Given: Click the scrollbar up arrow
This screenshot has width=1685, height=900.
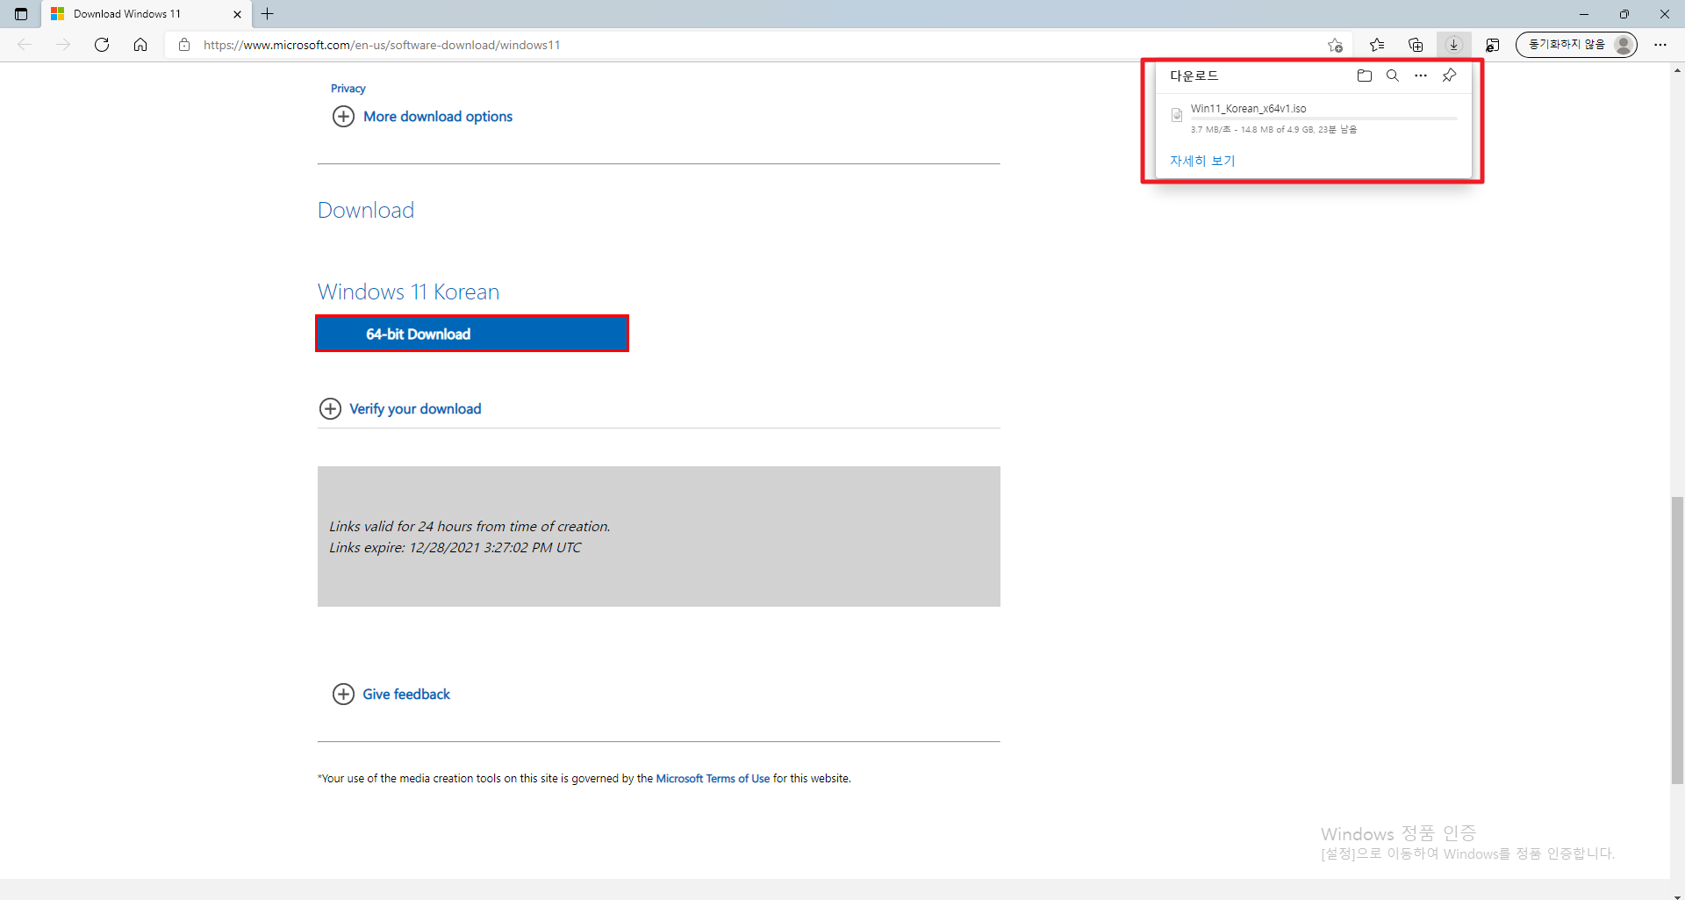Looking at the screenshot, I should pyautogui.click(x=1677, y=68).
